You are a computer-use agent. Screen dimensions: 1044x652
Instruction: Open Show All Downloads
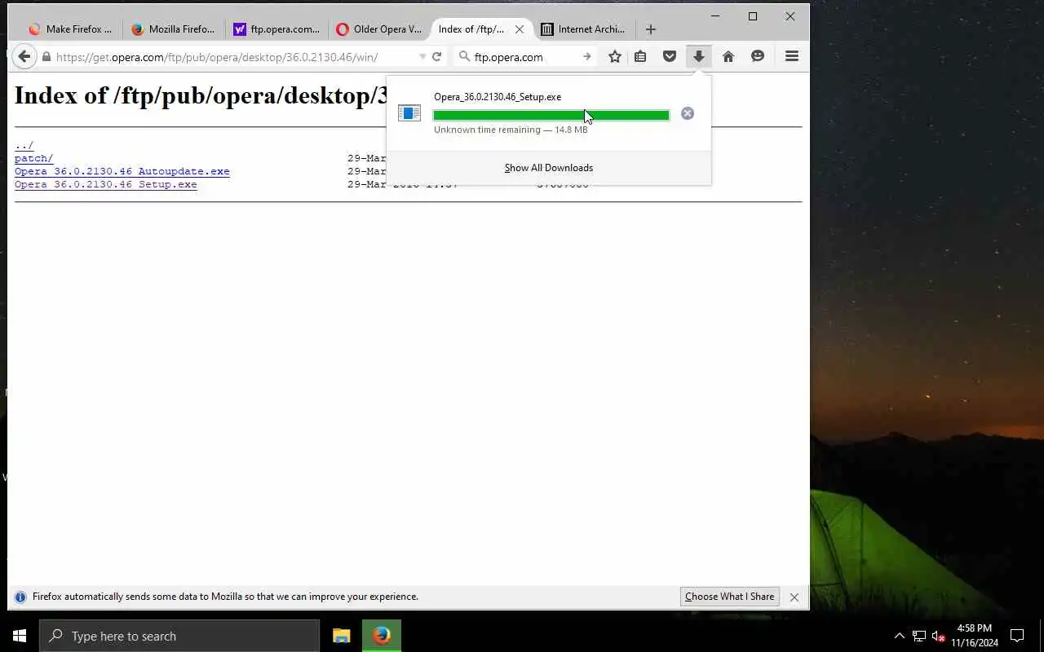coord(549,168)
